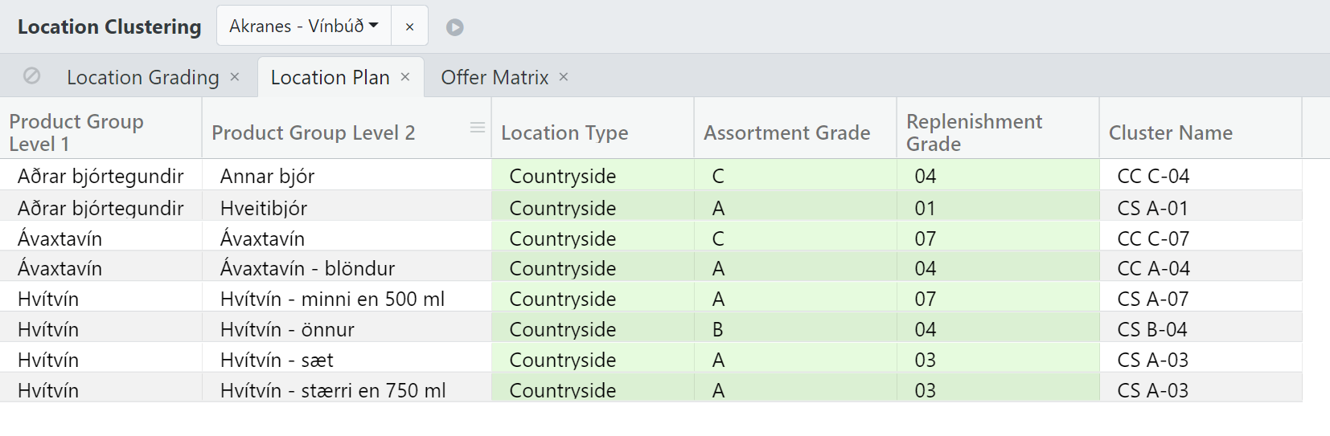Clear the Akranes - Vínbúð selection
Viewport: 1330px width, 436px height.
pos(409,26)
